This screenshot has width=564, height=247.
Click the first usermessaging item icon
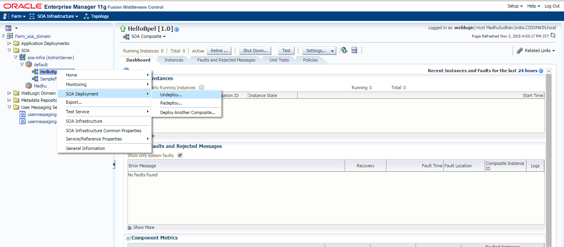[22, 114]
